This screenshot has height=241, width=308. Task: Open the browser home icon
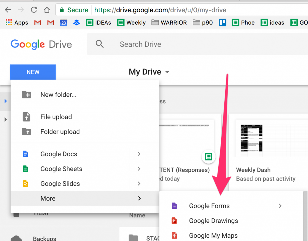(47, 10)
